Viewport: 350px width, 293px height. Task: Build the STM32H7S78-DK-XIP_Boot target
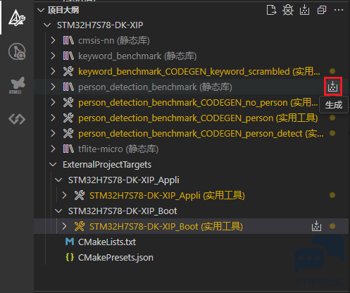coord(316,226)
